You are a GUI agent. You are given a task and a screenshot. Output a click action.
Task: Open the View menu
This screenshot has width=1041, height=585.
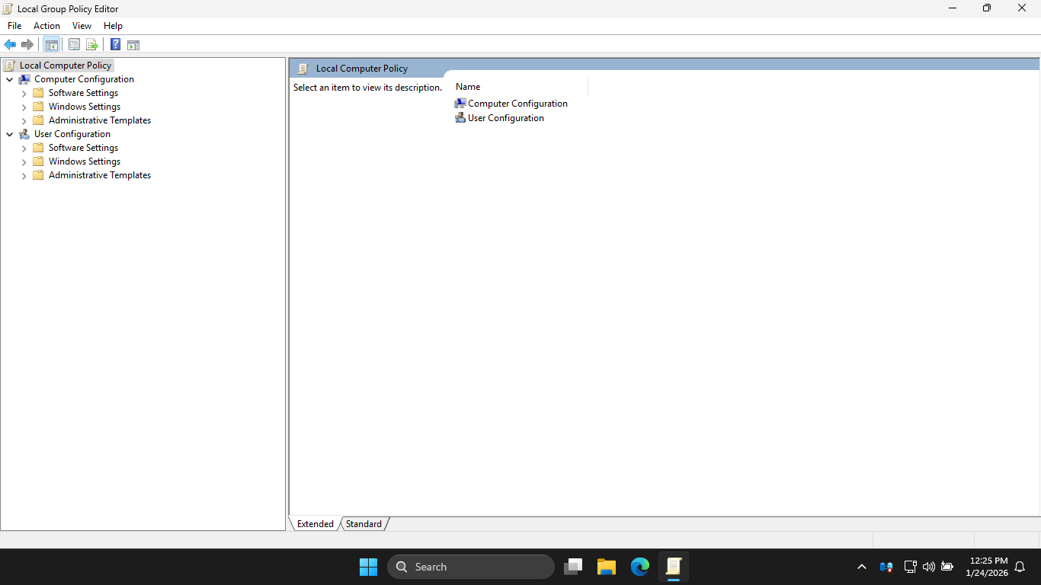[x=82, y=26]
